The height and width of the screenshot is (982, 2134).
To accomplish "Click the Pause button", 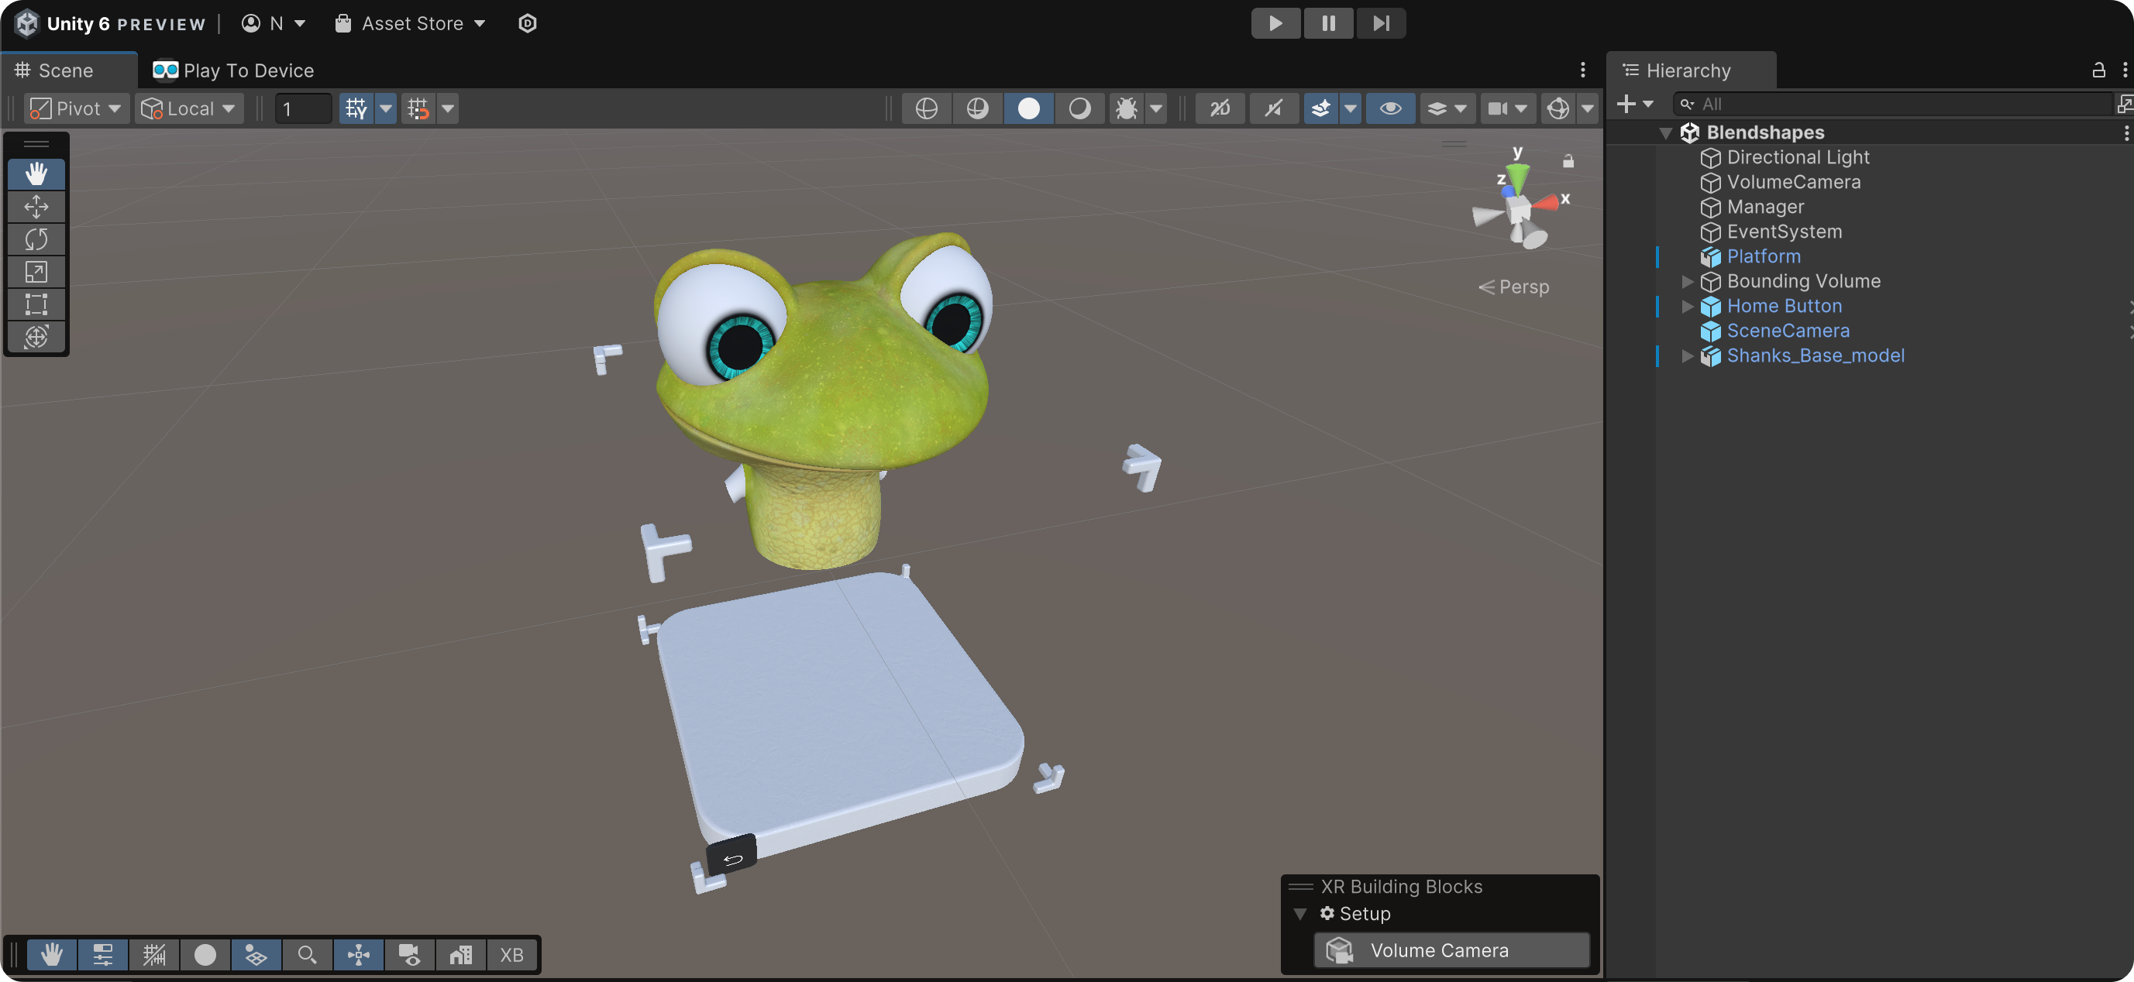I will (x=1328, y=23).
